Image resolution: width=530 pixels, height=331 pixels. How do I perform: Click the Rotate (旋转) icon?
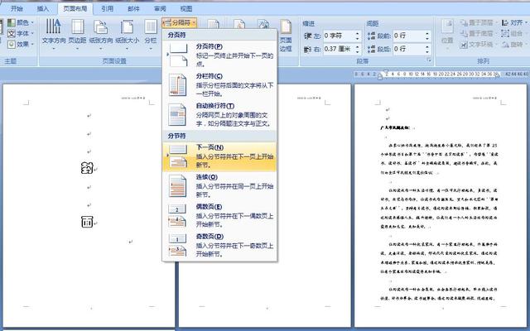point(505,44)
